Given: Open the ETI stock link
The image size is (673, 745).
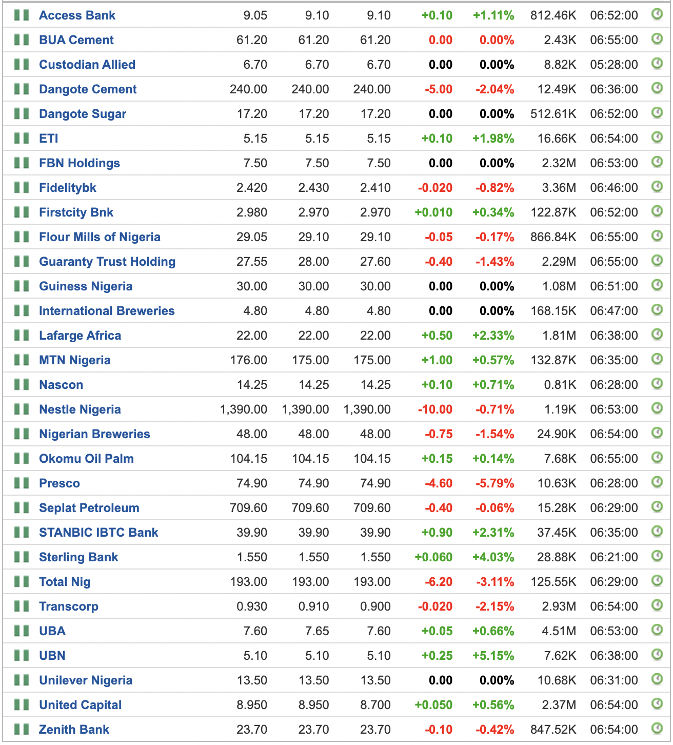Looking at the screenshot, I should click(x=49, y=139).
